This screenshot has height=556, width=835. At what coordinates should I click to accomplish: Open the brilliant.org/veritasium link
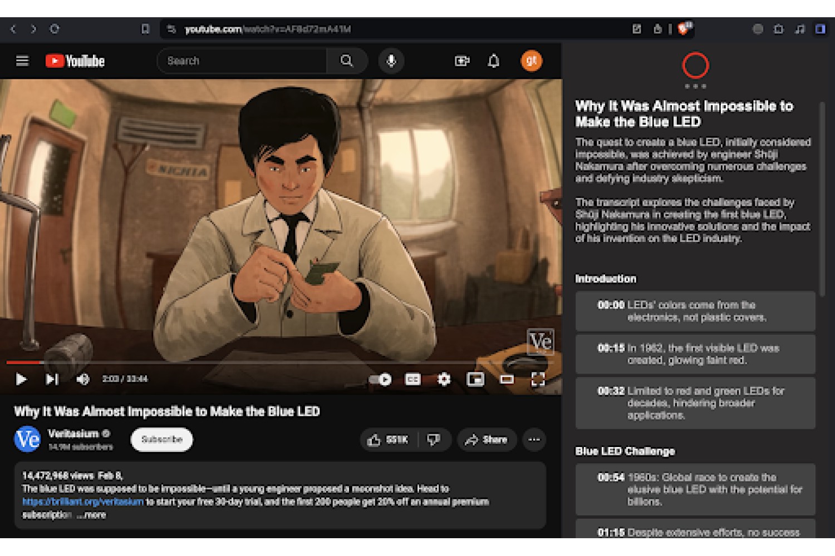[83, 502]
